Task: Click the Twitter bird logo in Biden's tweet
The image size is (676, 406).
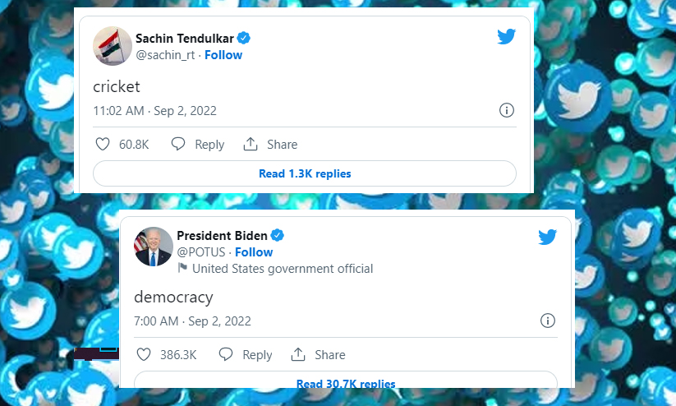Action: (548, 238)
